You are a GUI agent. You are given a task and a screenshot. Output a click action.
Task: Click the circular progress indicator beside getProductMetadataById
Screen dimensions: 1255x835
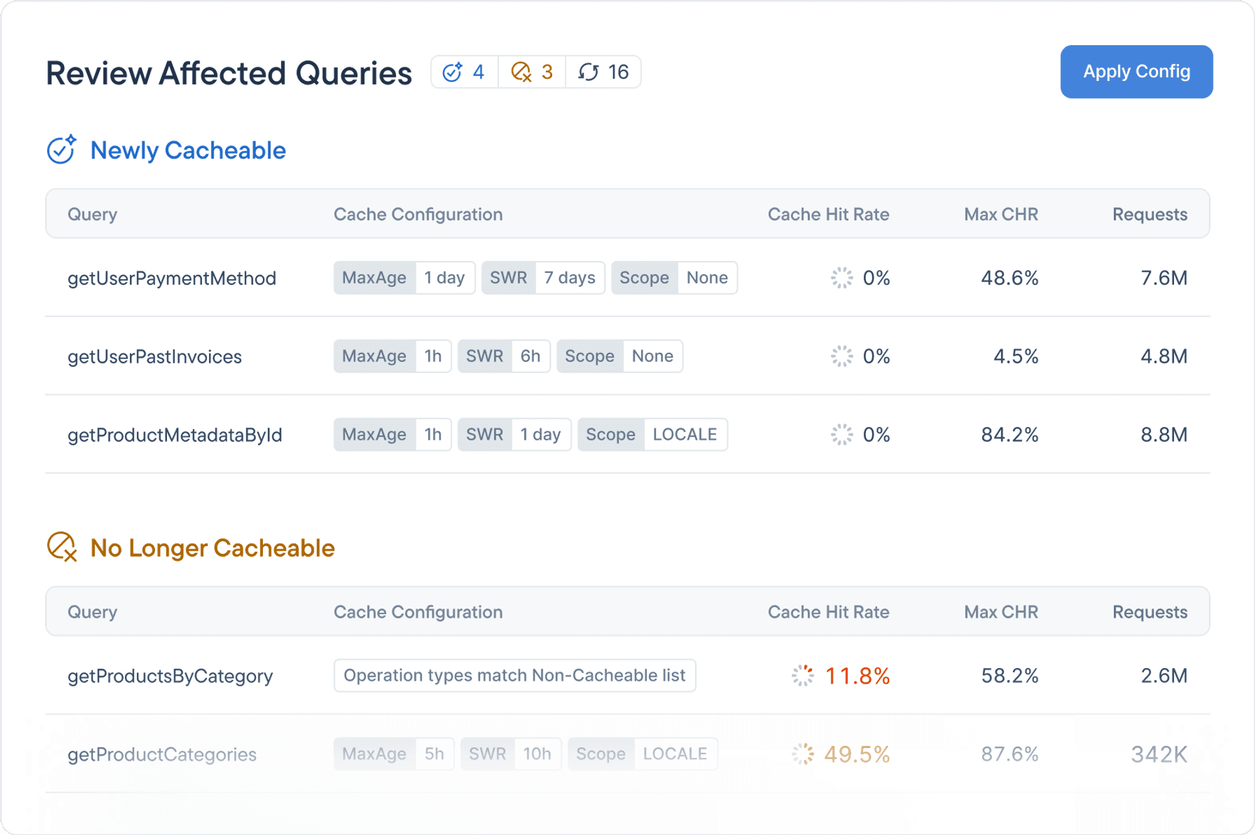tap(841, 434)
